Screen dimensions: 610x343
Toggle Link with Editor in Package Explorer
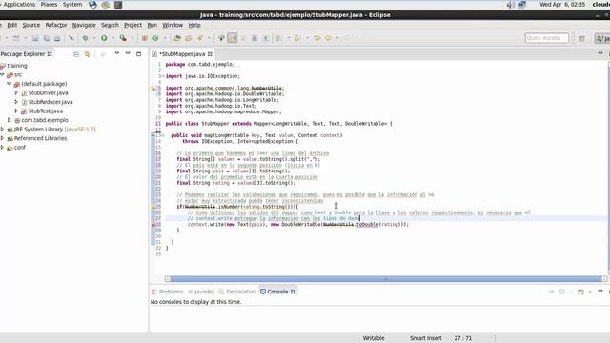pyautogui.click(x=87, y=54)
